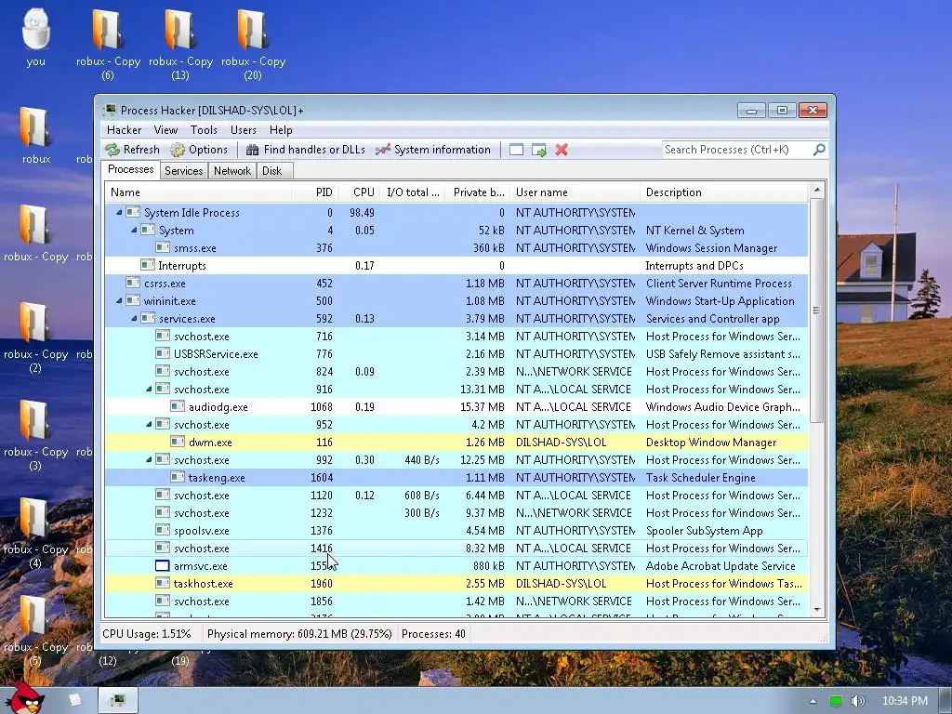Click the spoolsv.exe process icon

click(162, 531)
